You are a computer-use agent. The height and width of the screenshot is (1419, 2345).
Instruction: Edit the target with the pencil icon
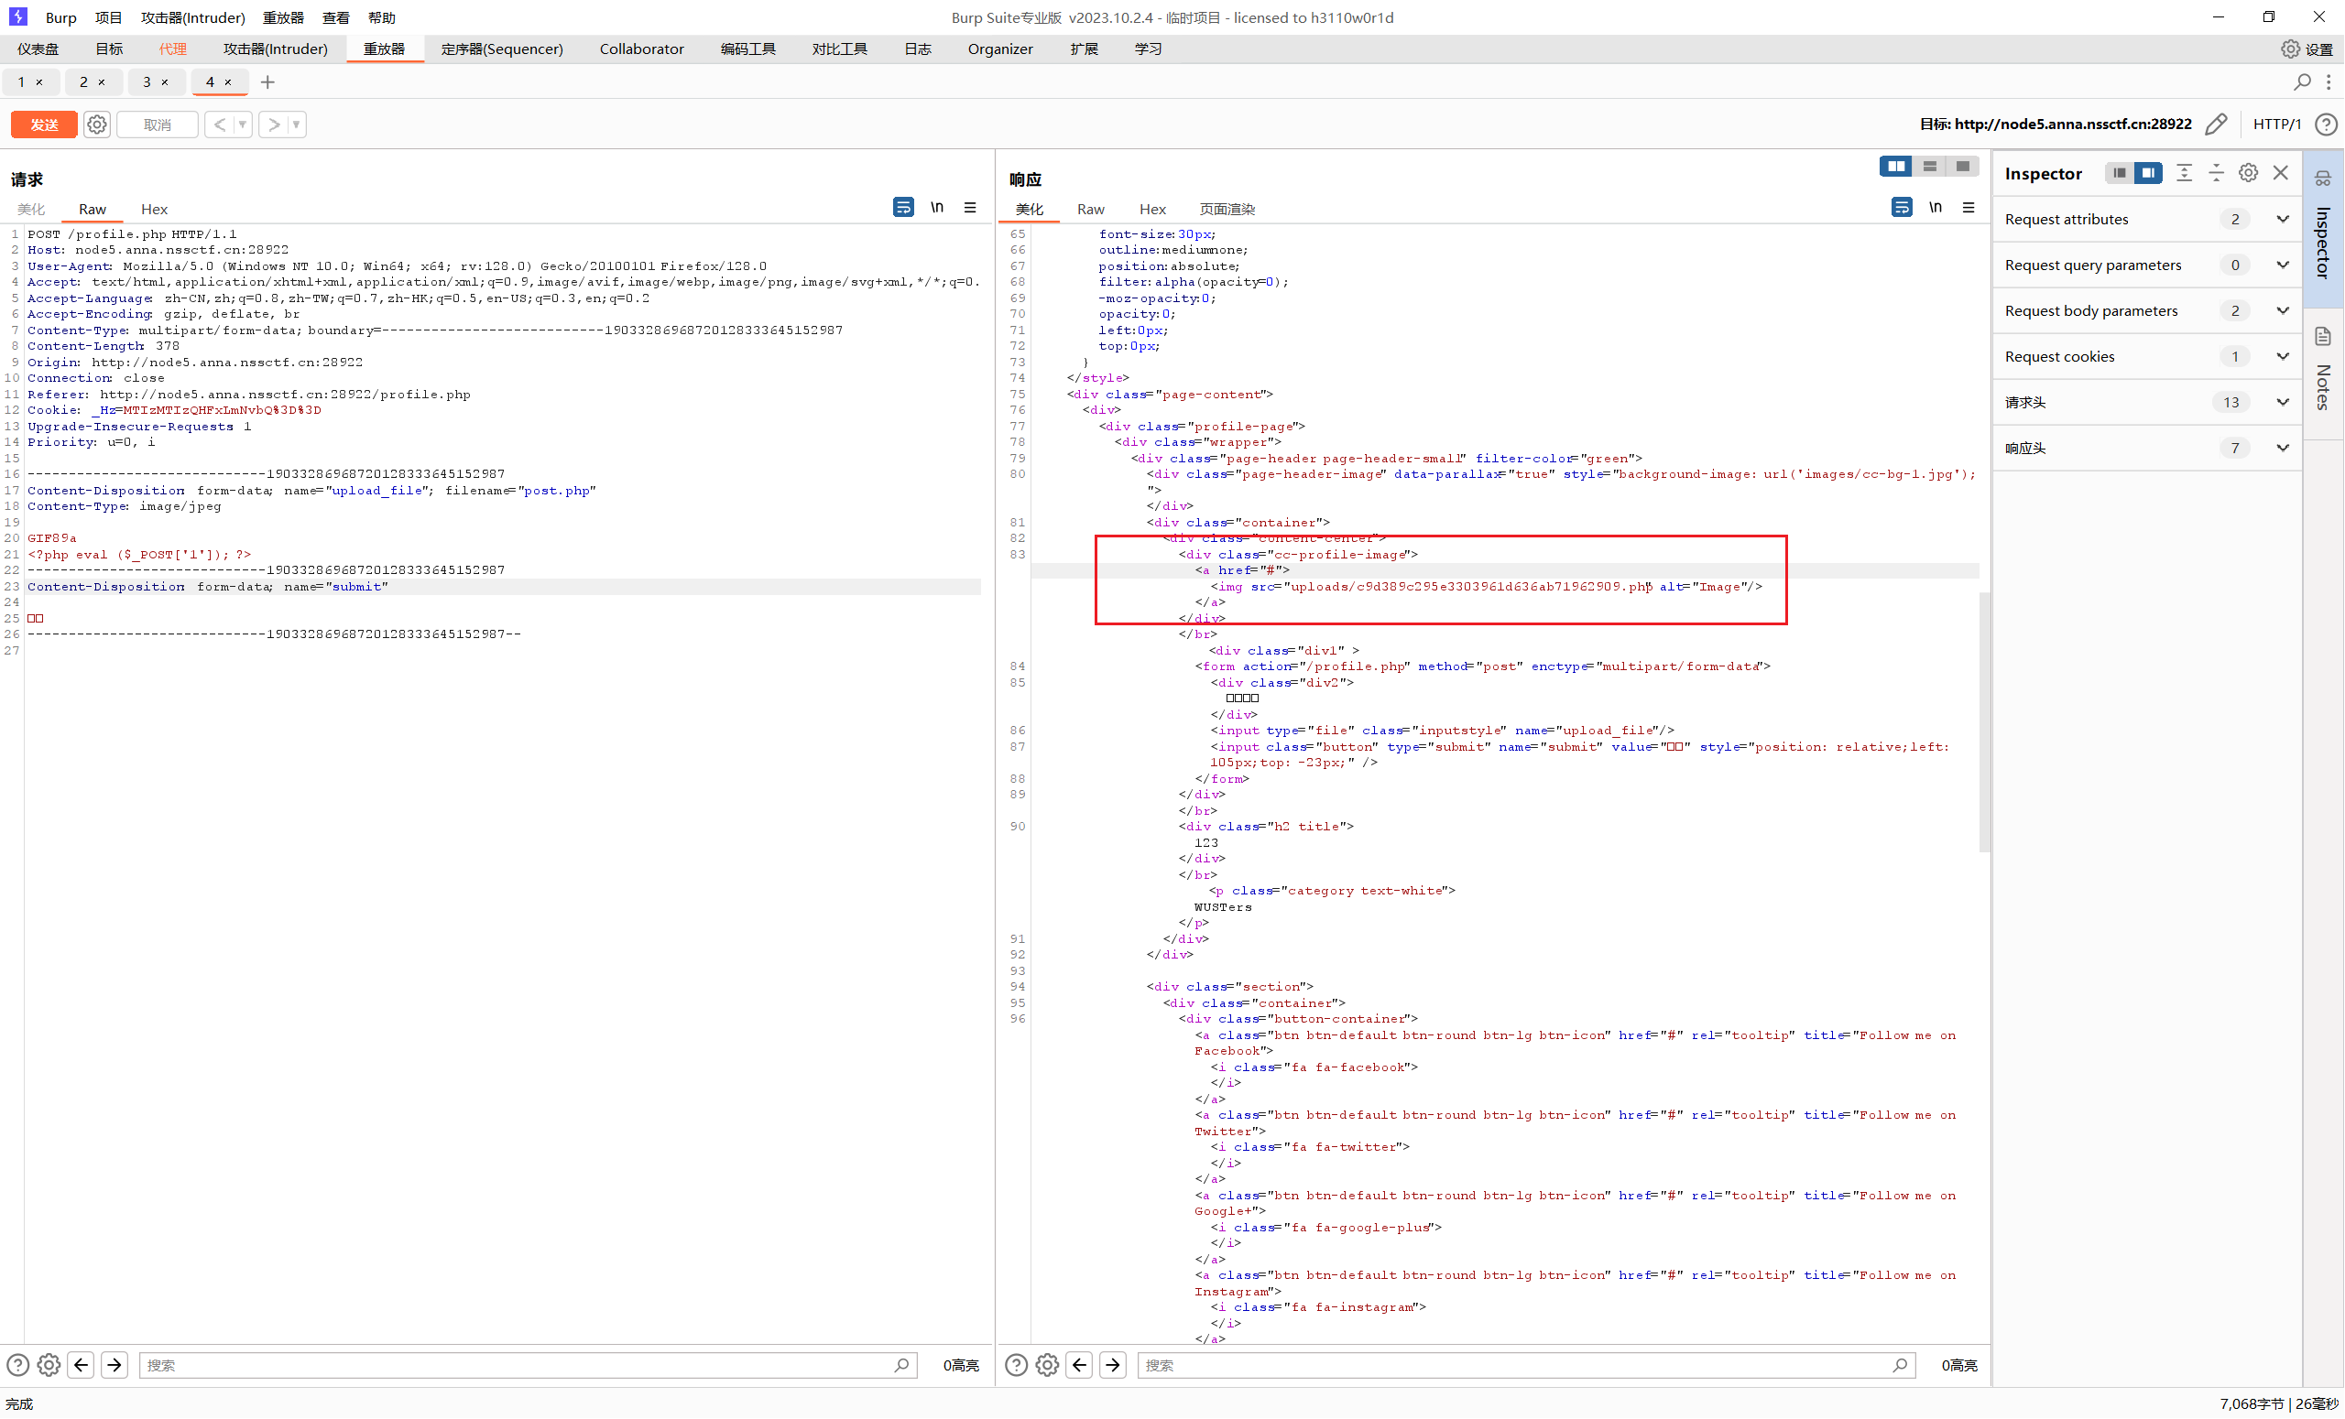(x=2217, y=125)
